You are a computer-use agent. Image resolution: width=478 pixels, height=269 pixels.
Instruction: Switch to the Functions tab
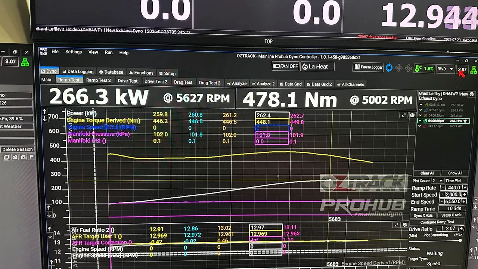141,73
